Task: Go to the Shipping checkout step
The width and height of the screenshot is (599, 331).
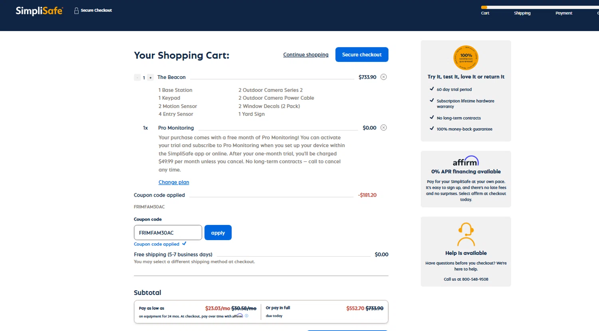Action: [522, 13]
